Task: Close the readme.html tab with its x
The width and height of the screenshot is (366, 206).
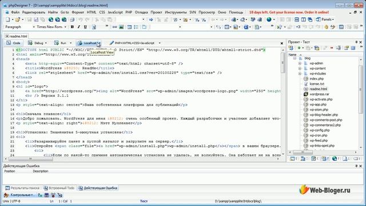Action: pyautogui.click(x=7, y=36)
